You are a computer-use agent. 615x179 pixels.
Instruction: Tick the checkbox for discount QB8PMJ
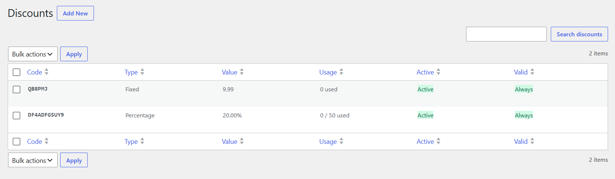click(17, 89)
